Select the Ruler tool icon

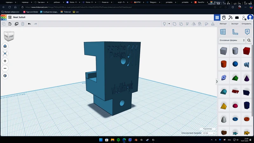235,32
